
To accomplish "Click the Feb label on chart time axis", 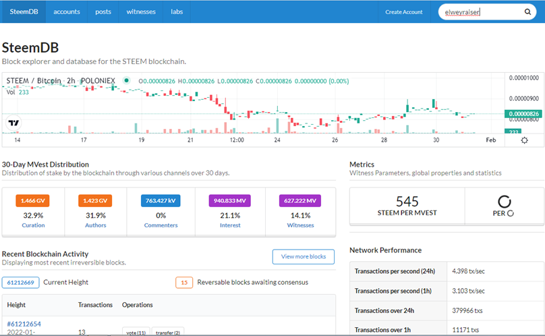I will click(491, 140).
